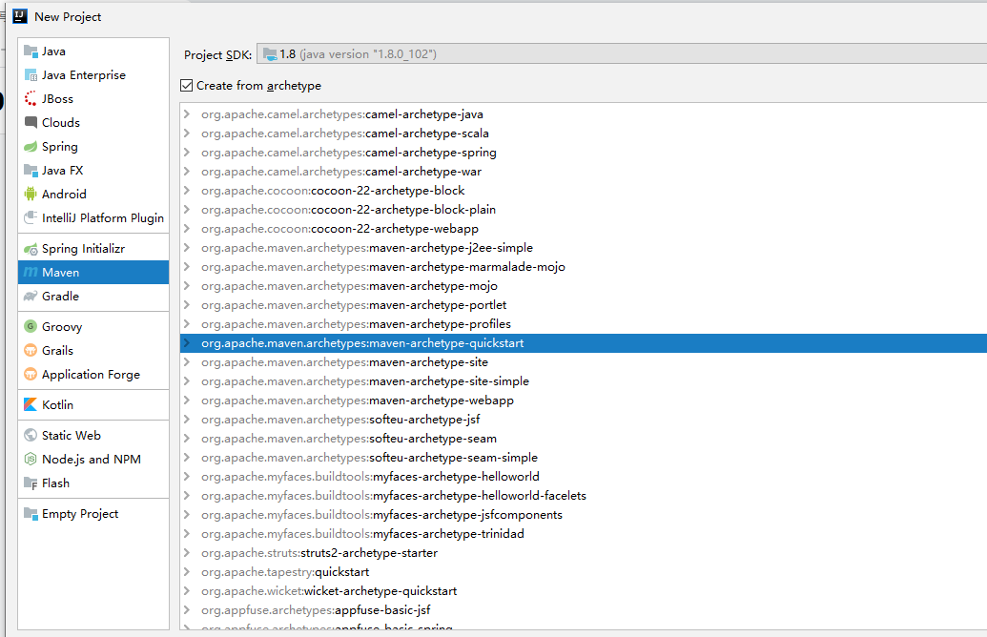
Task: Expand softeu-archetype-seam node
Action: coord(187,438)
